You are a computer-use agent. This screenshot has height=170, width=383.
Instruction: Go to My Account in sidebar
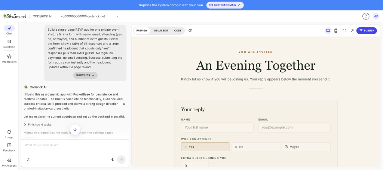click(x=9, y=163)
